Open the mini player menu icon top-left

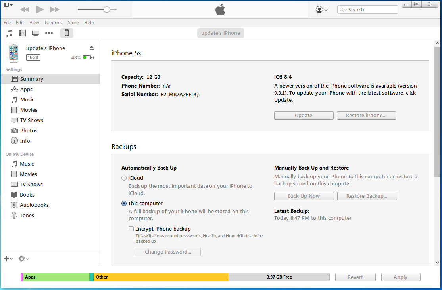coord(8,5)
